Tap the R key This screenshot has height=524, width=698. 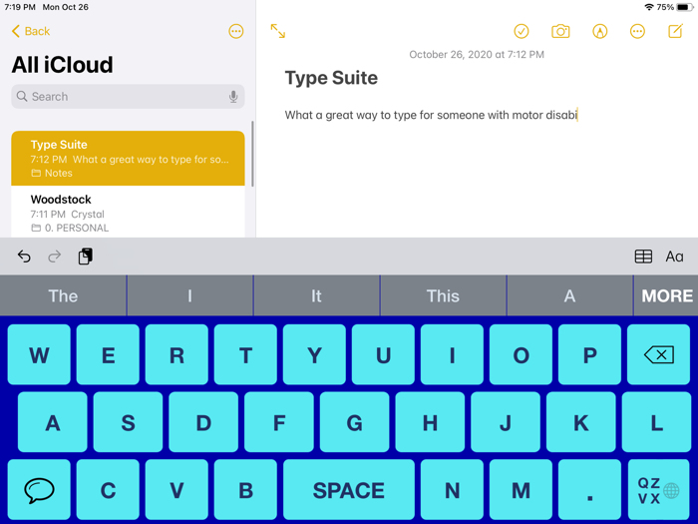(x=176, y=354)
